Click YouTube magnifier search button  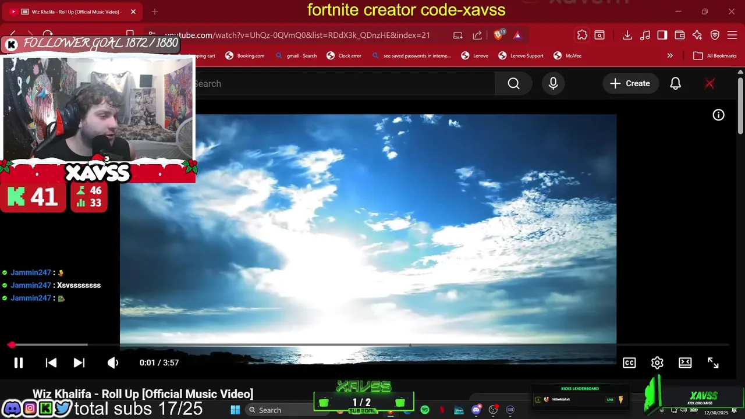click(513, 84)
